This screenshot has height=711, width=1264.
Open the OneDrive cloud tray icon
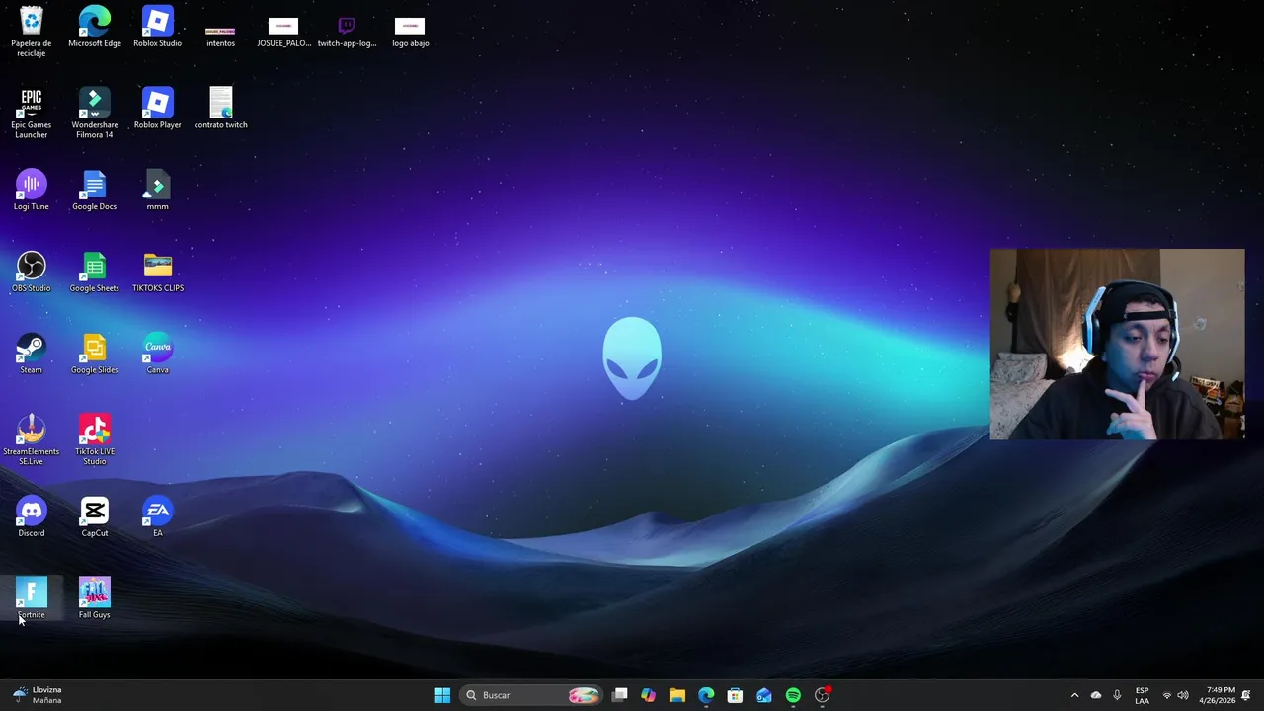[x=1096, y=695]
